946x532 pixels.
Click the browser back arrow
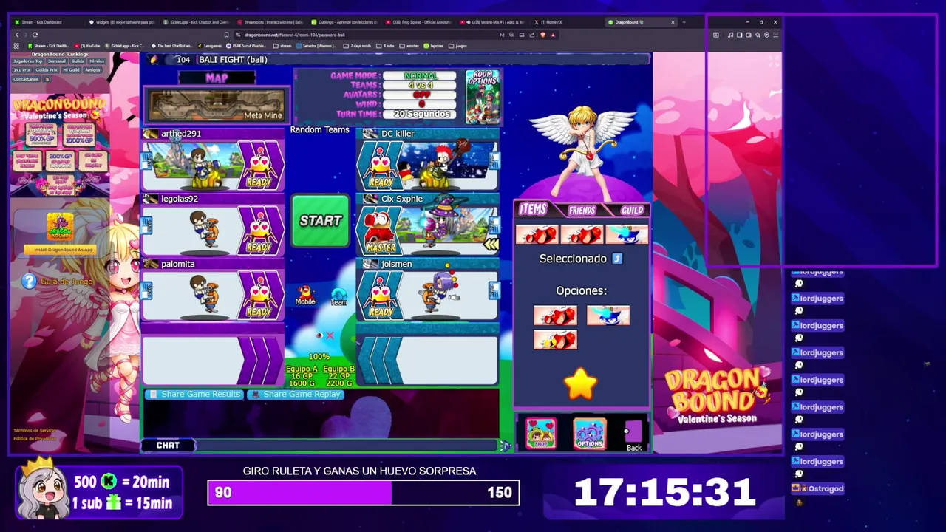[17, 35]
